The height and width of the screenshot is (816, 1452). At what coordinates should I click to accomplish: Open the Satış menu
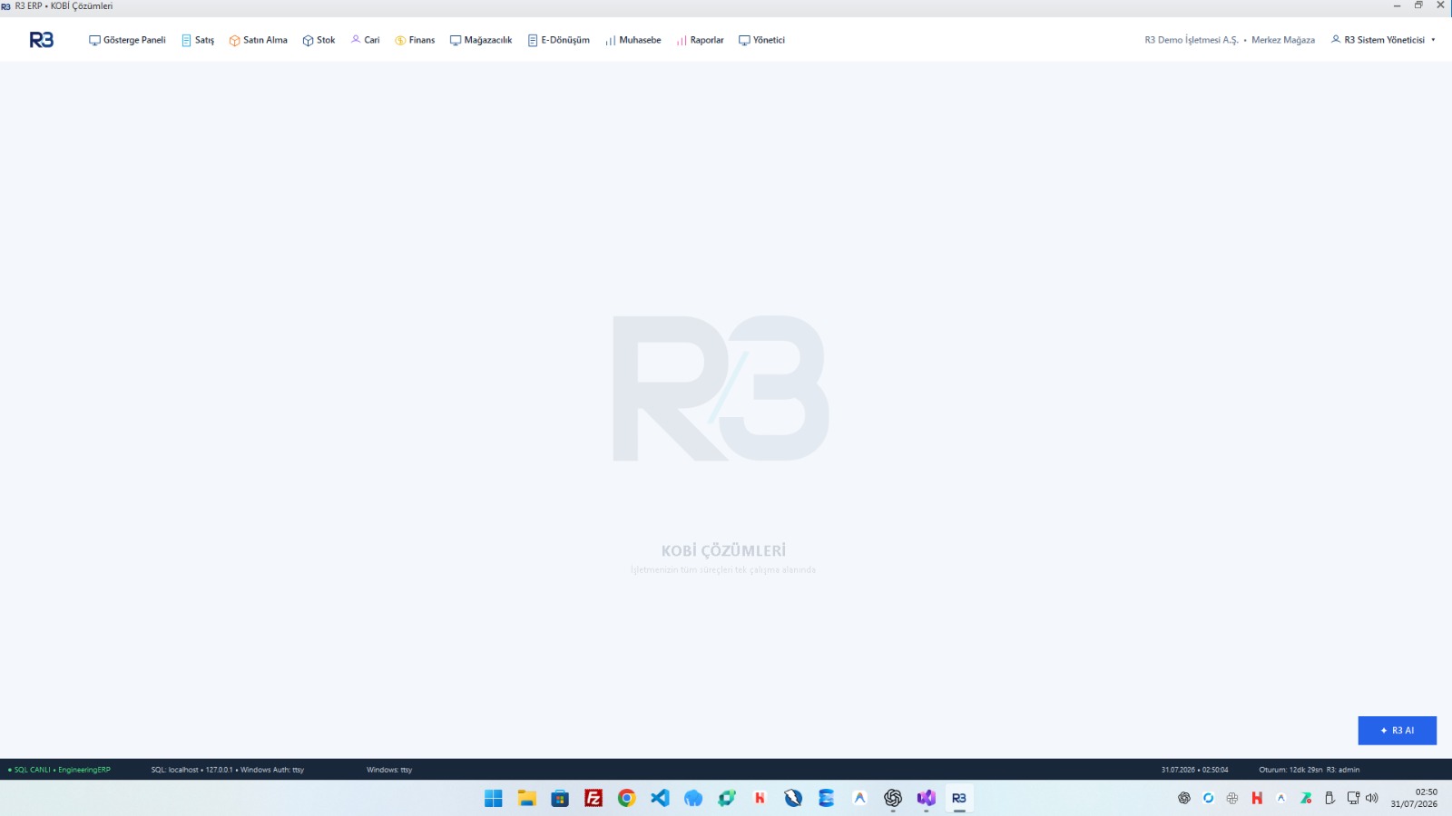tap(198, 40)
